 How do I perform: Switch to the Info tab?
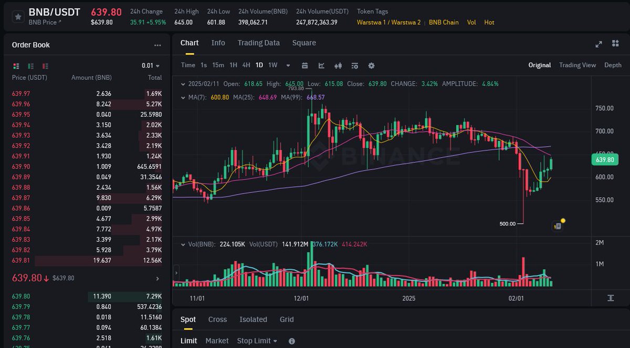click(x=218, y=43)
